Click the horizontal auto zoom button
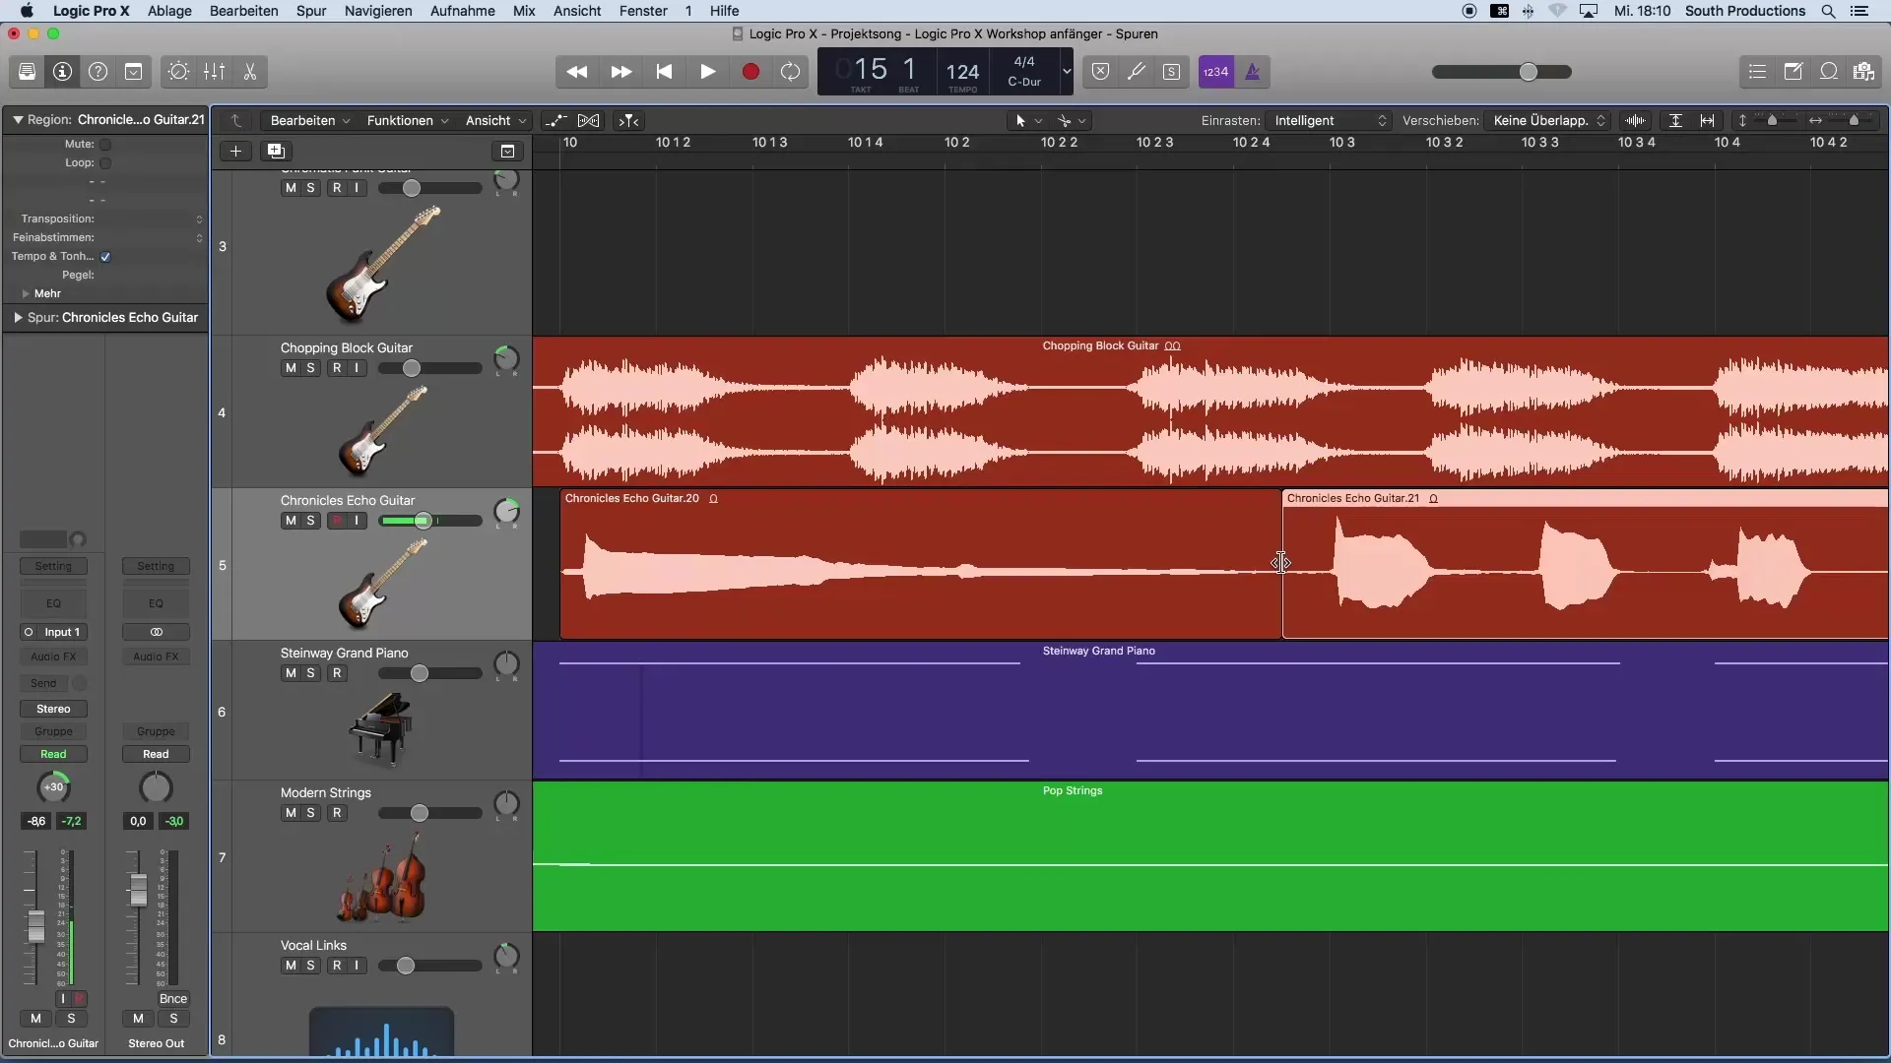1891x1063 pixels. pos(1708,121)
